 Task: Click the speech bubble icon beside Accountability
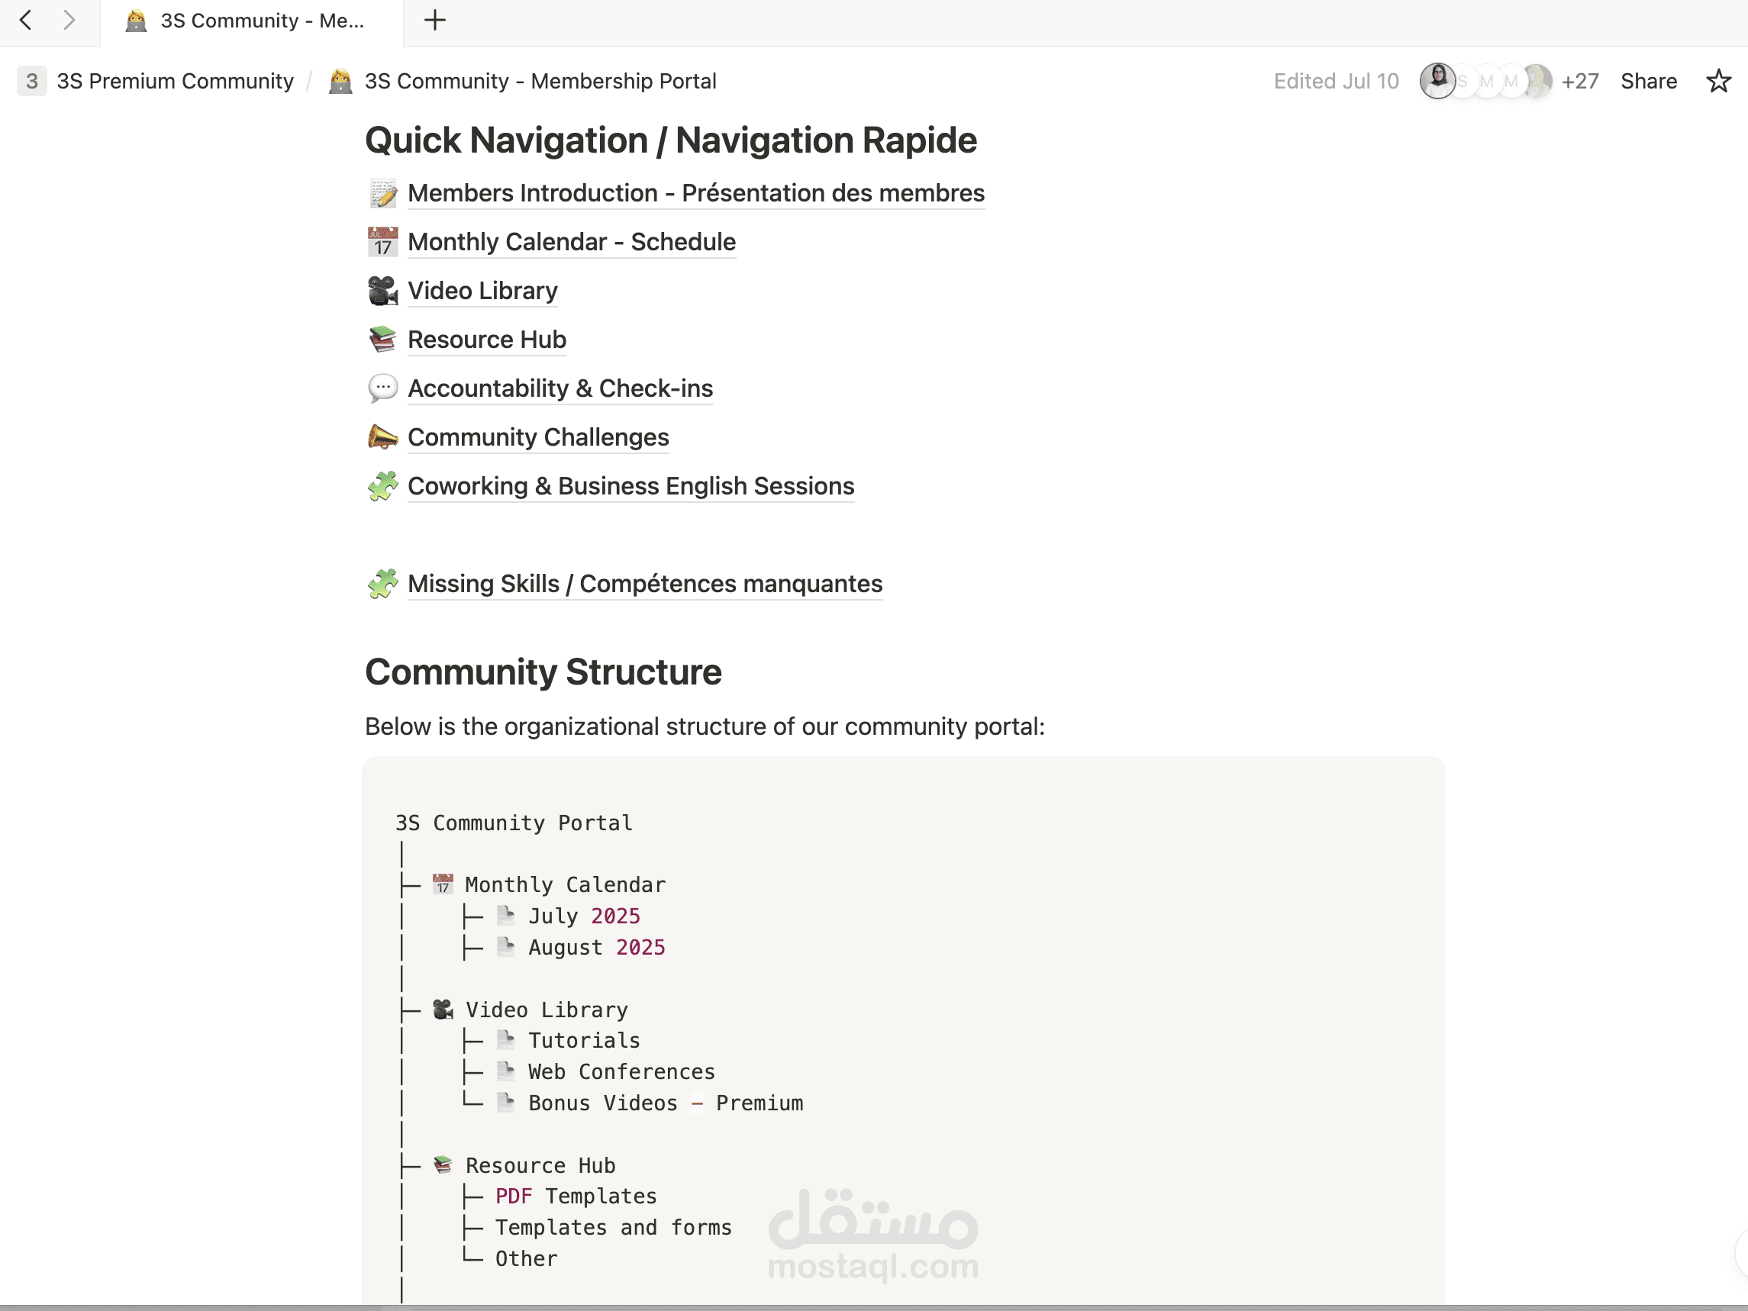click(x=383, y=388)
